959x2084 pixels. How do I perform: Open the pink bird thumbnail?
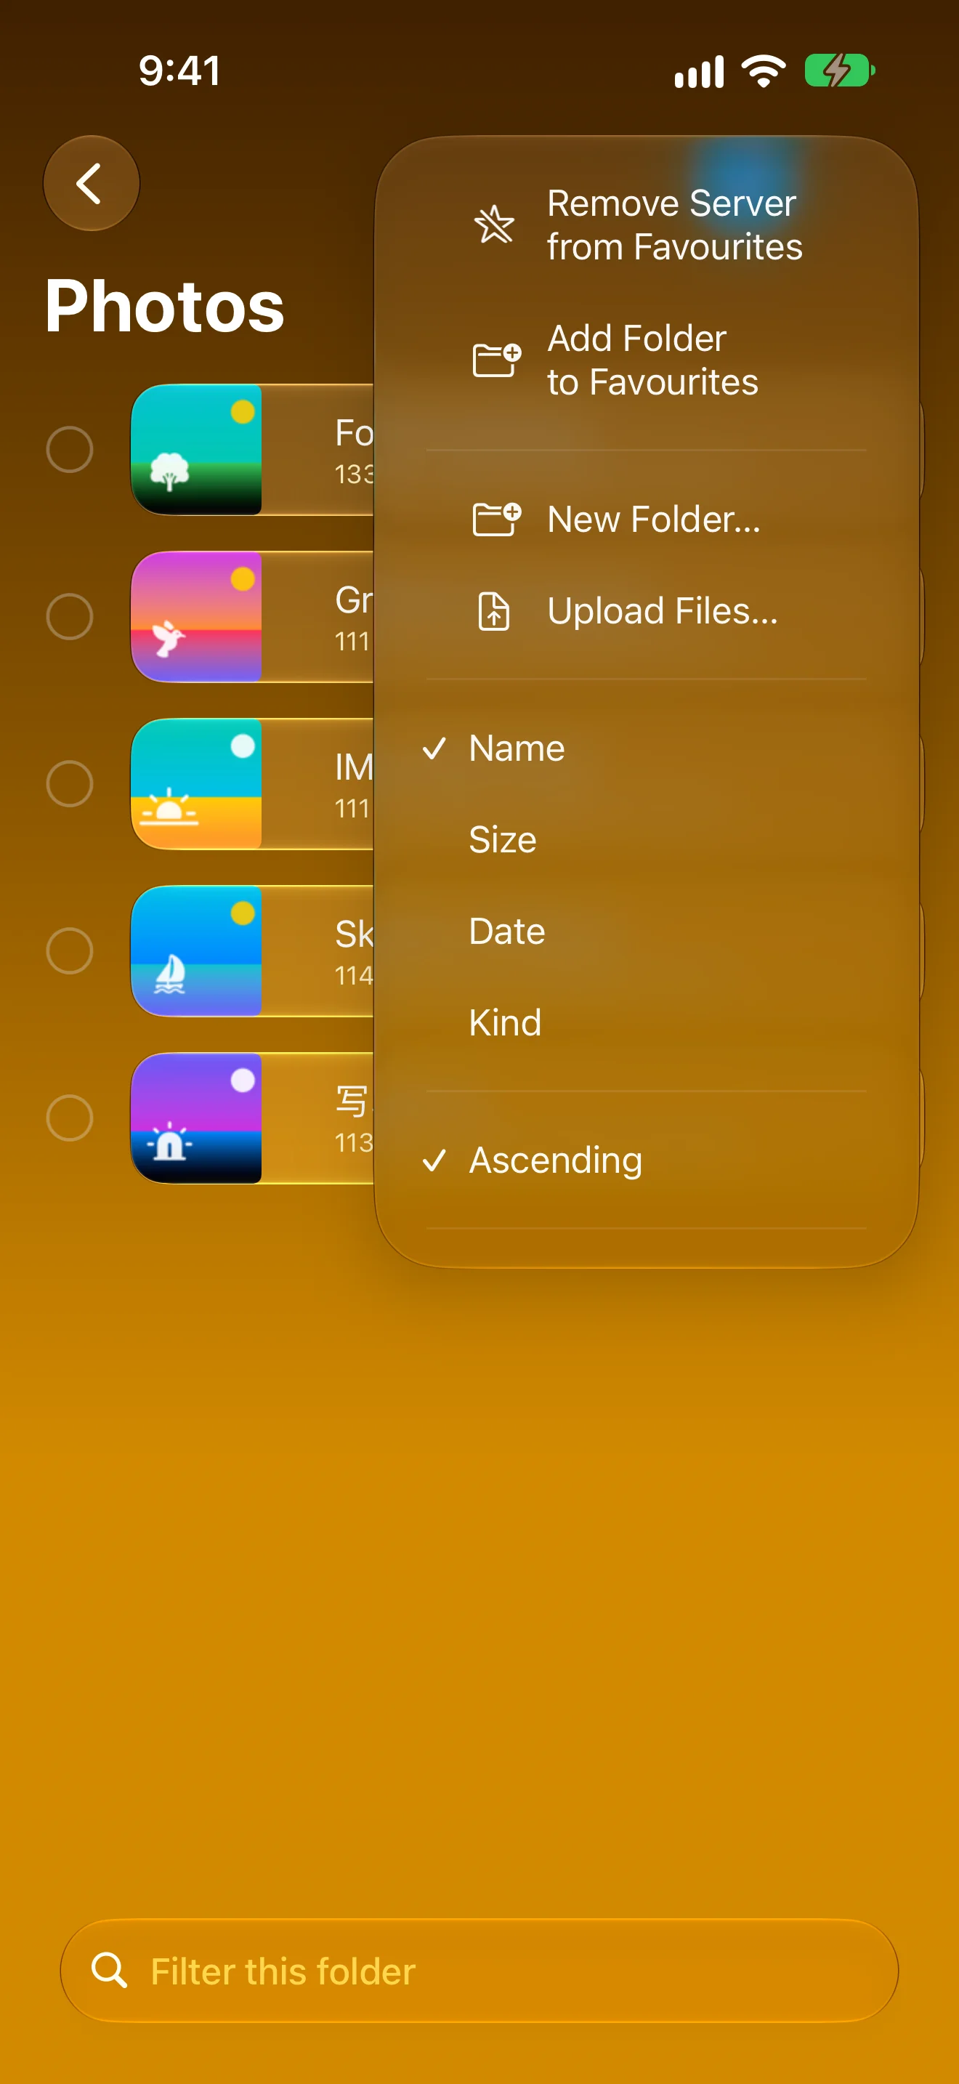click(196, 616)
